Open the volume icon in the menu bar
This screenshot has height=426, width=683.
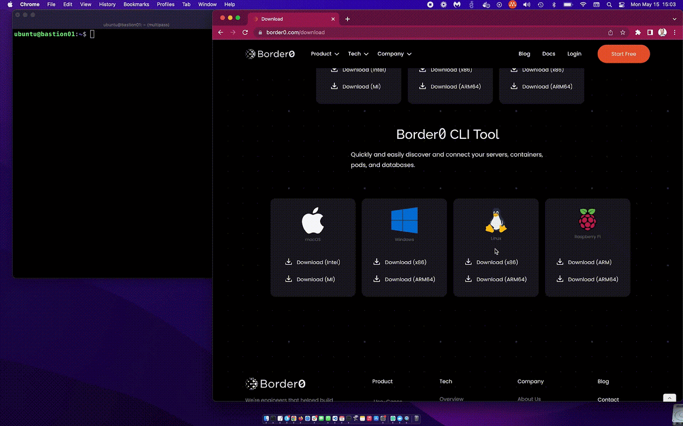(527, 5)
